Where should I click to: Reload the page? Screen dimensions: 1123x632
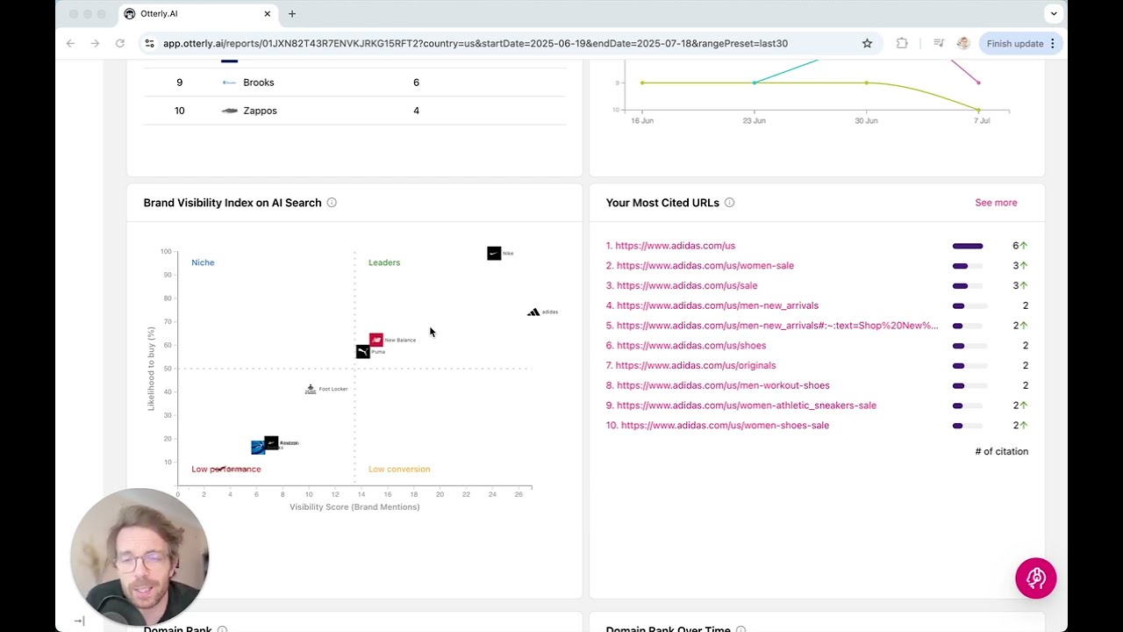119,43
